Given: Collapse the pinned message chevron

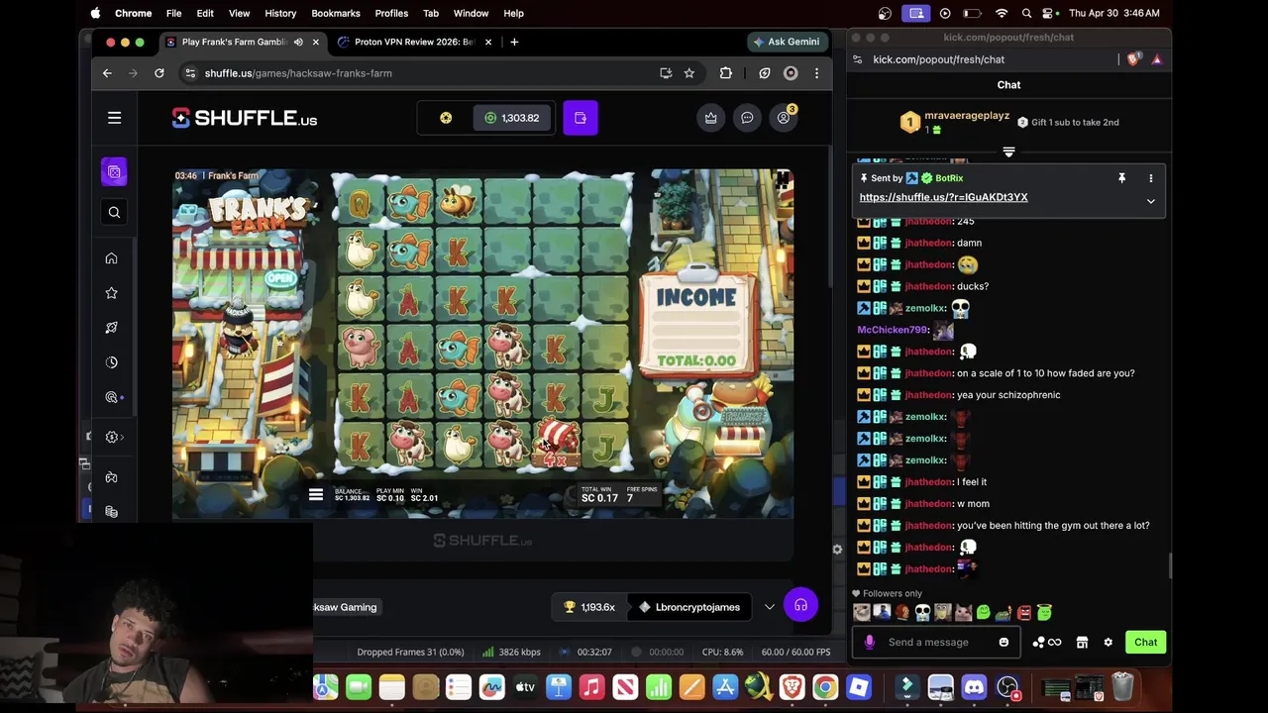Looking at the screenshot, I should [x=1151, y=201].
